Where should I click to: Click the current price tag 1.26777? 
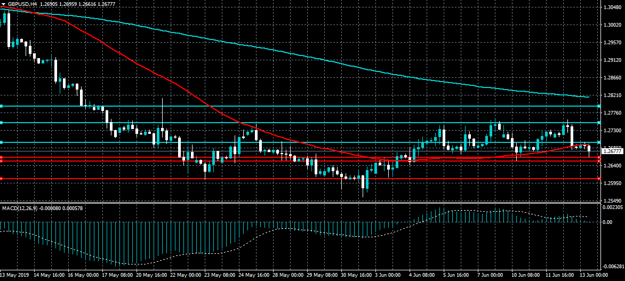coord(612,151)
